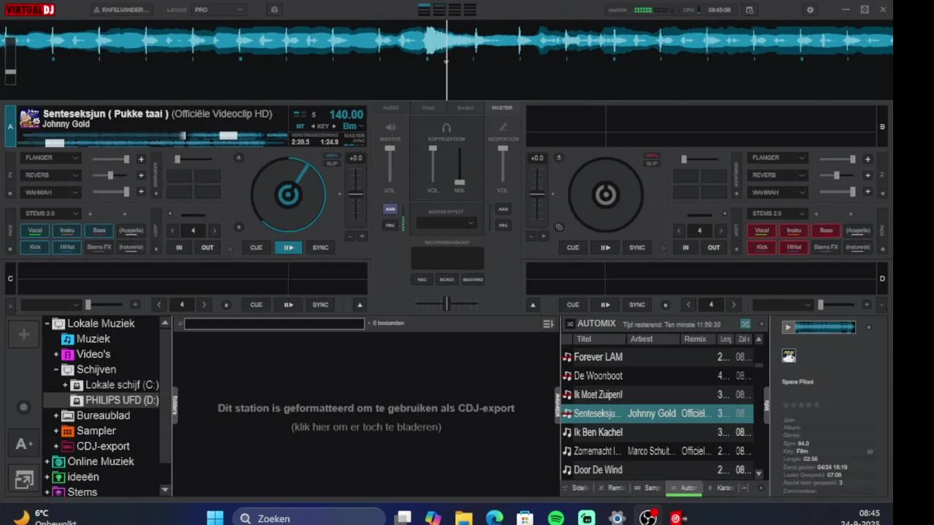Toggle SLIP mode on deck A
Image resolution: width=934 pixels, height=525 pixels.
click(x=332, y=163)
